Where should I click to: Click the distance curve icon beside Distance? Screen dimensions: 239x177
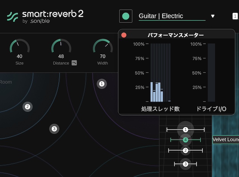74,63
